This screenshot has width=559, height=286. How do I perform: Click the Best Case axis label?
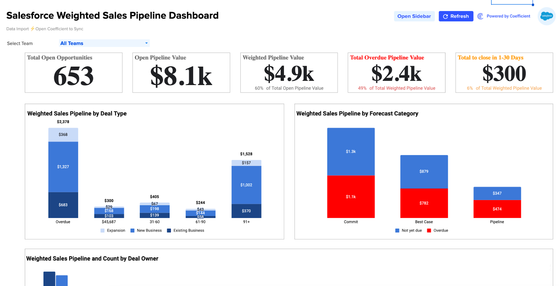coord(424,222)
